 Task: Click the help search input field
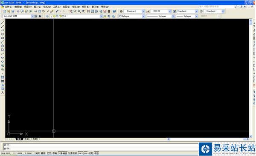point(216,7)
